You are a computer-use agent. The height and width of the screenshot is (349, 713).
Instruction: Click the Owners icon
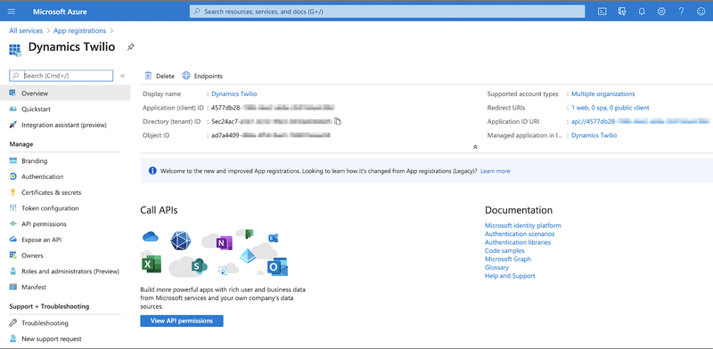click(12, 256)
